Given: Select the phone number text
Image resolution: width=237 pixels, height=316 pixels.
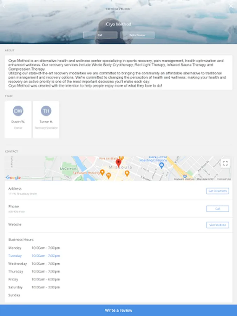Looking at the screenshot, I should point(17,212).
